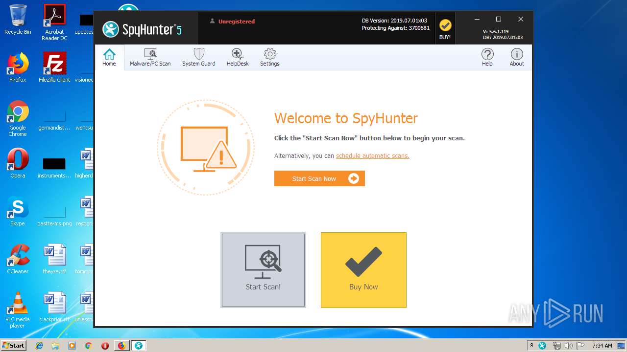Open the schedule automatic scans link

[372, 156]
